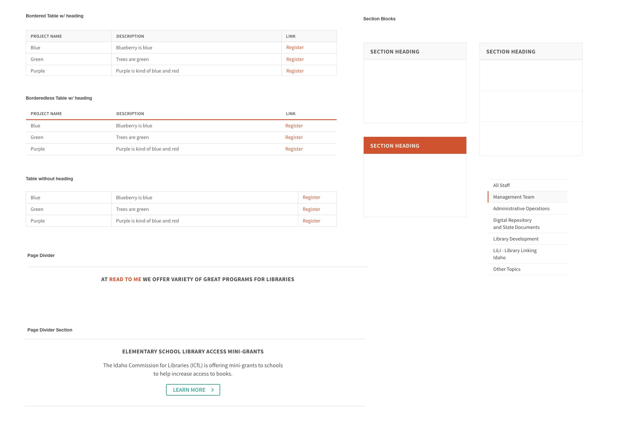
Task: Open Register link in borderless table Purple row
Action: (294, 149)
